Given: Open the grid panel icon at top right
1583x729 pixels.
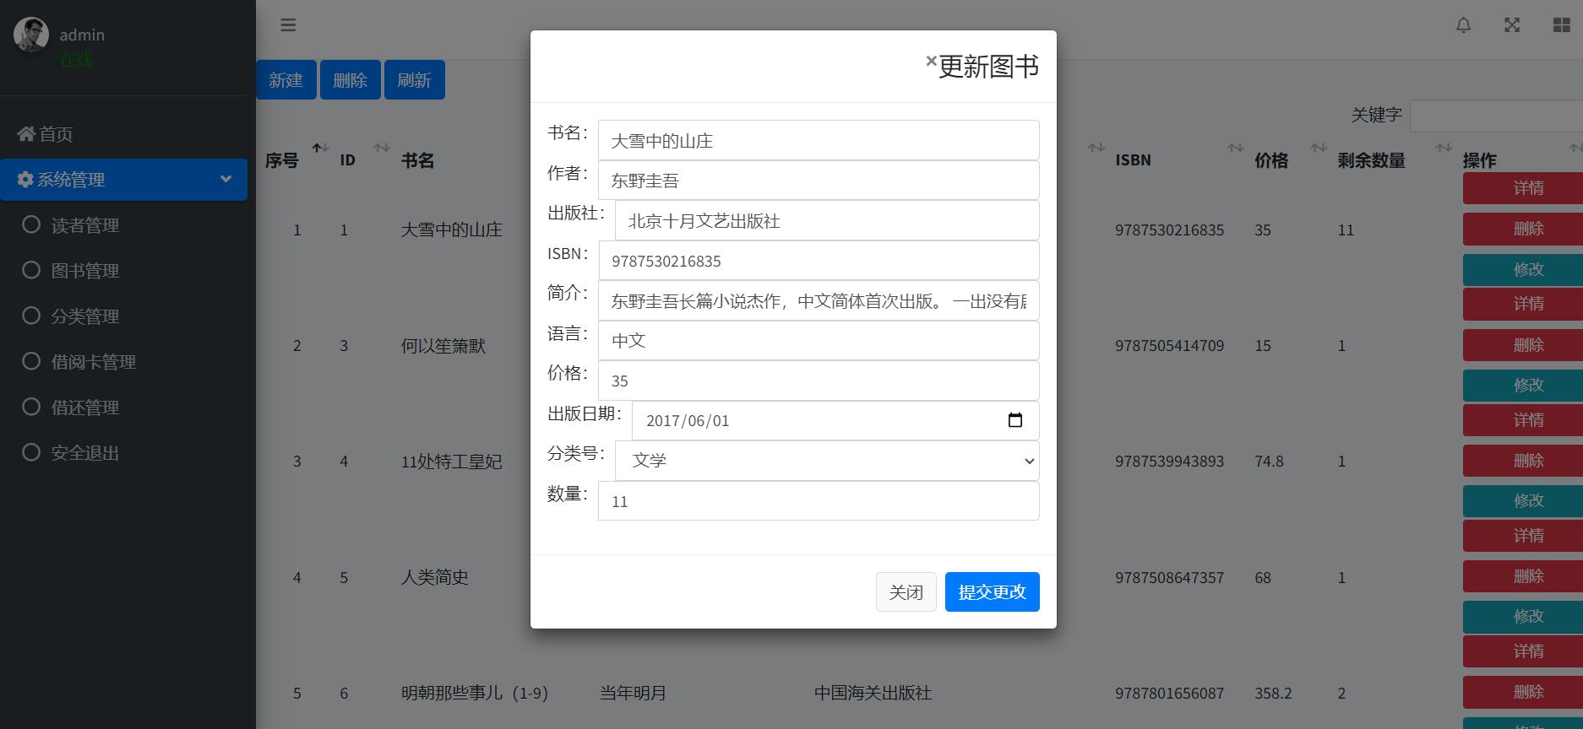Looking at the screenshot, I should pyautogui.click(x=1562, y=25).
